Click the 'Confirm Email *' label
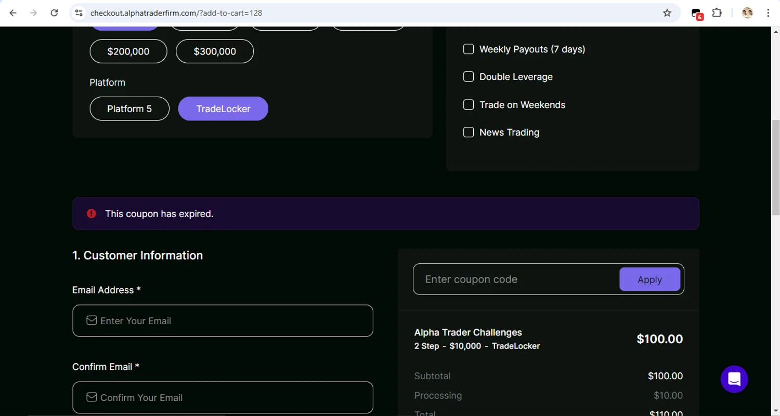780x416 pixels. [106, 367]
